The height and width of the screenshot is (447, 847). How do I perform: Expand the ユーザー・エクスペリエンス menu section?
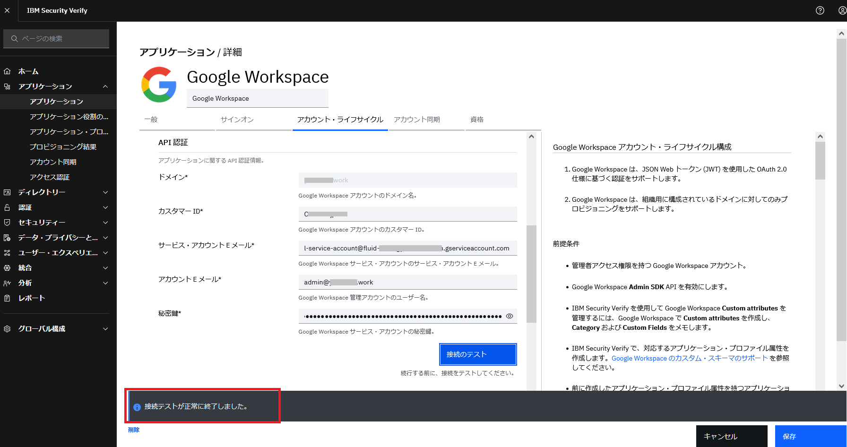105,253
